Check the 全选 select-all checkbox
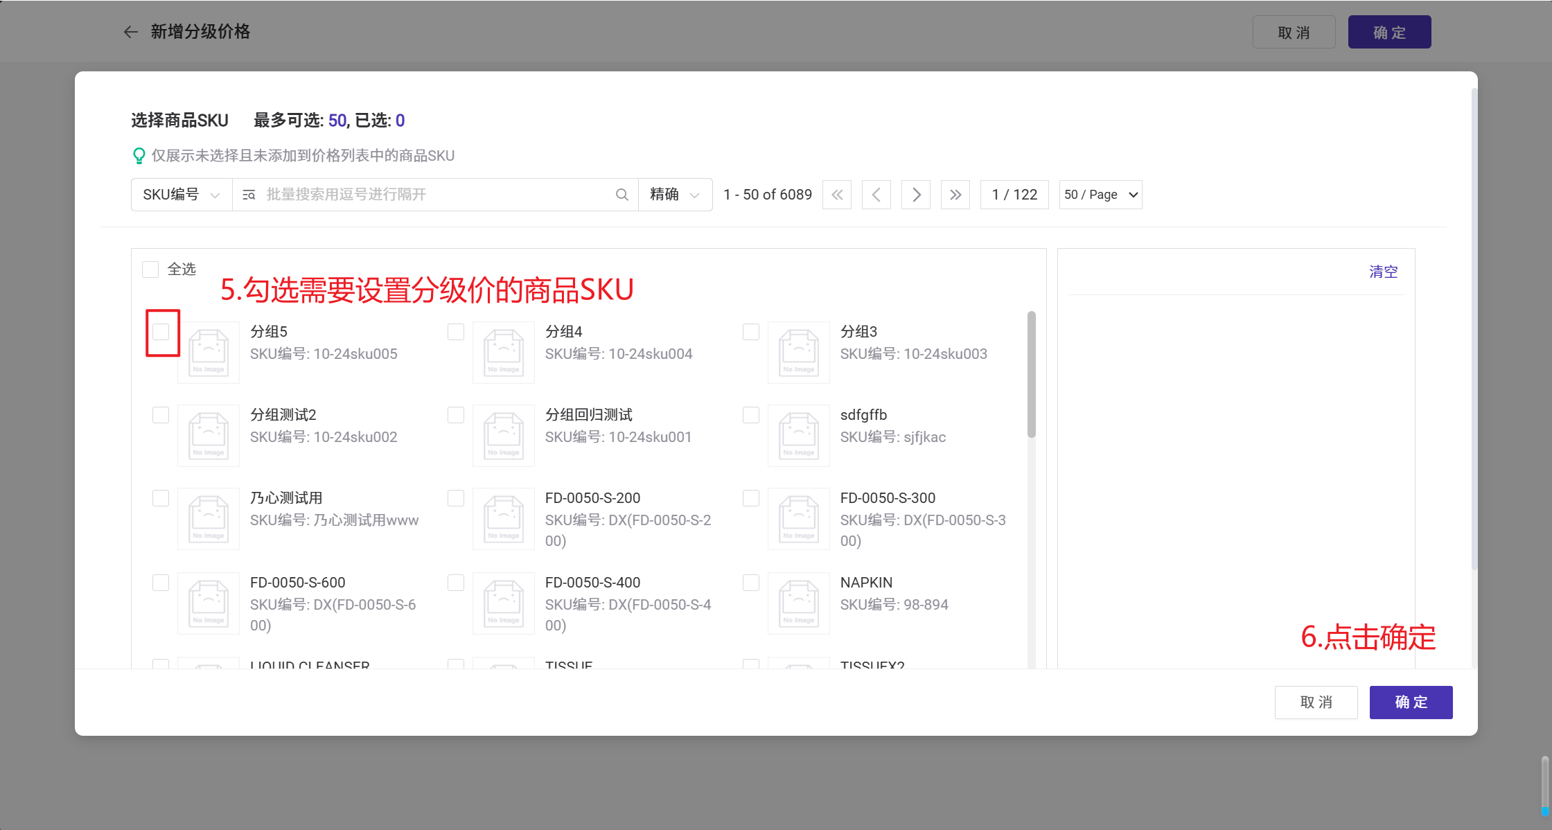 (150, 269)
